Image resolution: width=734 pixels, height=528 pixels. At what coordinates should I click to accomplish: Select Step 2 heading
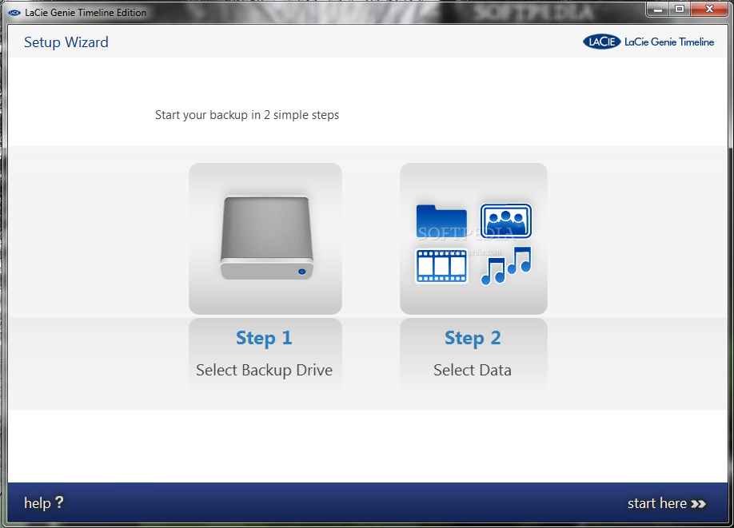click(473, 338)
